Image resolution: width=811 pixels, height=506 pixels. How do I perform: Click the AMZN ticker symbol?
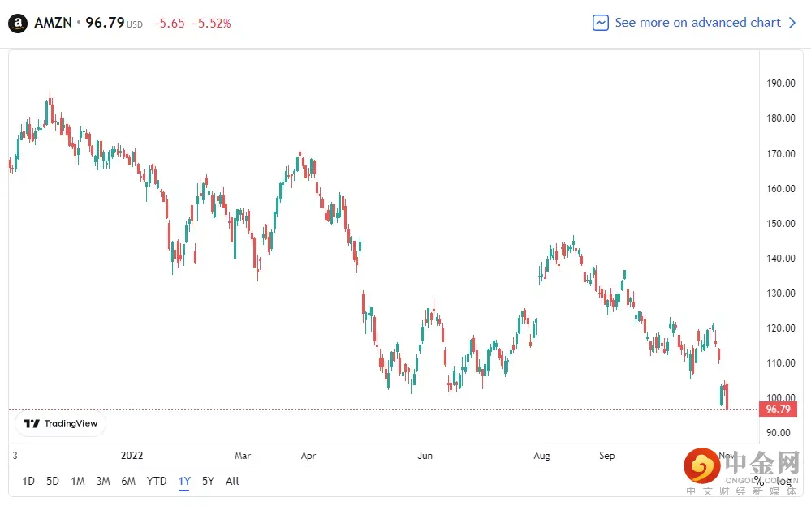[53, 24]
